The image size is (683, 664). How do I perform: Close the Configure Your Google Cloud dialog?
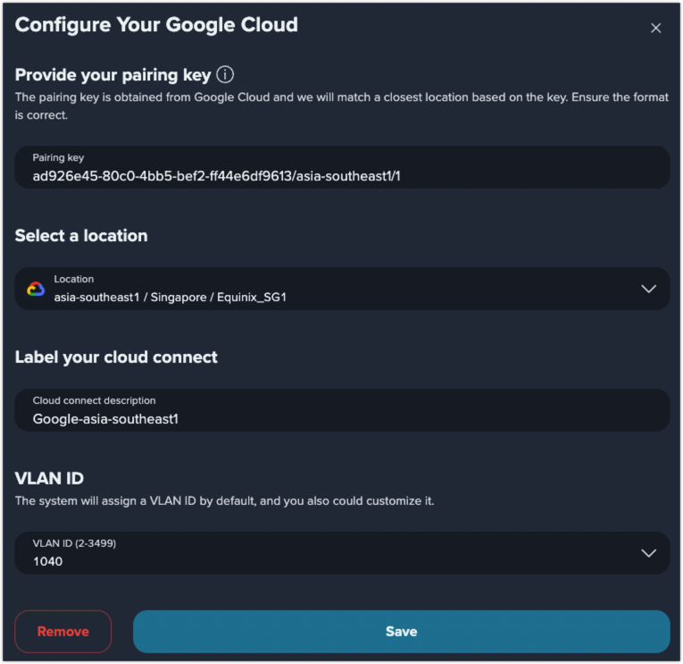tap(655, 29)
